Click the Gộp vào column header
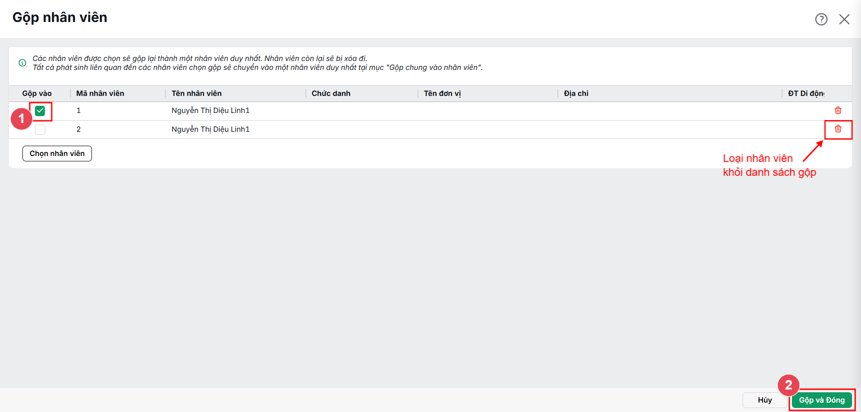 point(37,93)
